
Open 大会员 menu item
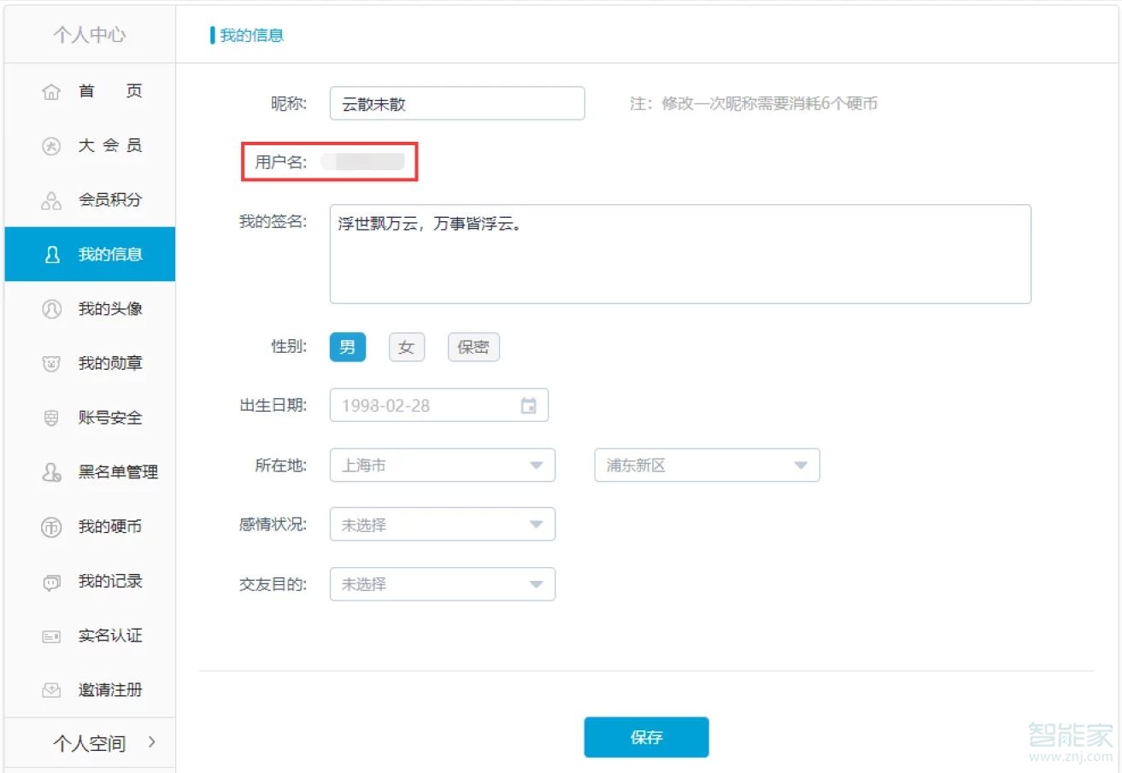click(x=90, y=146)
